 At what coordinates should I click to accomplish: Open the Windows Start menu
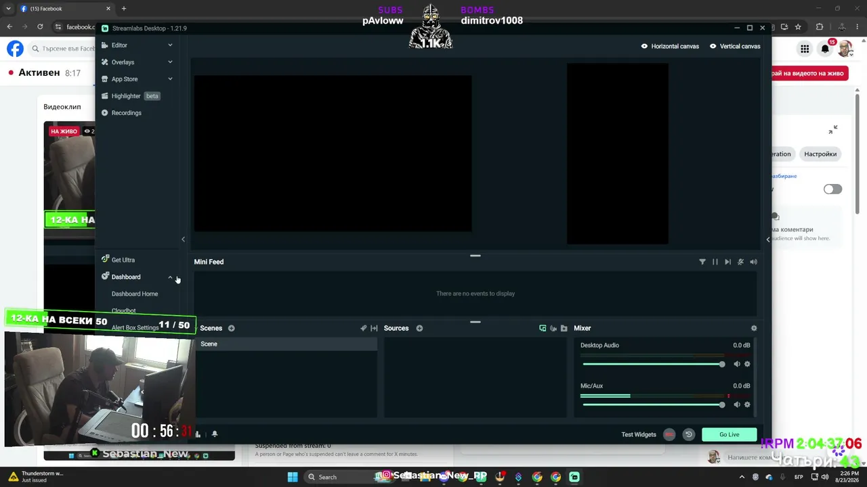[293, 477]
